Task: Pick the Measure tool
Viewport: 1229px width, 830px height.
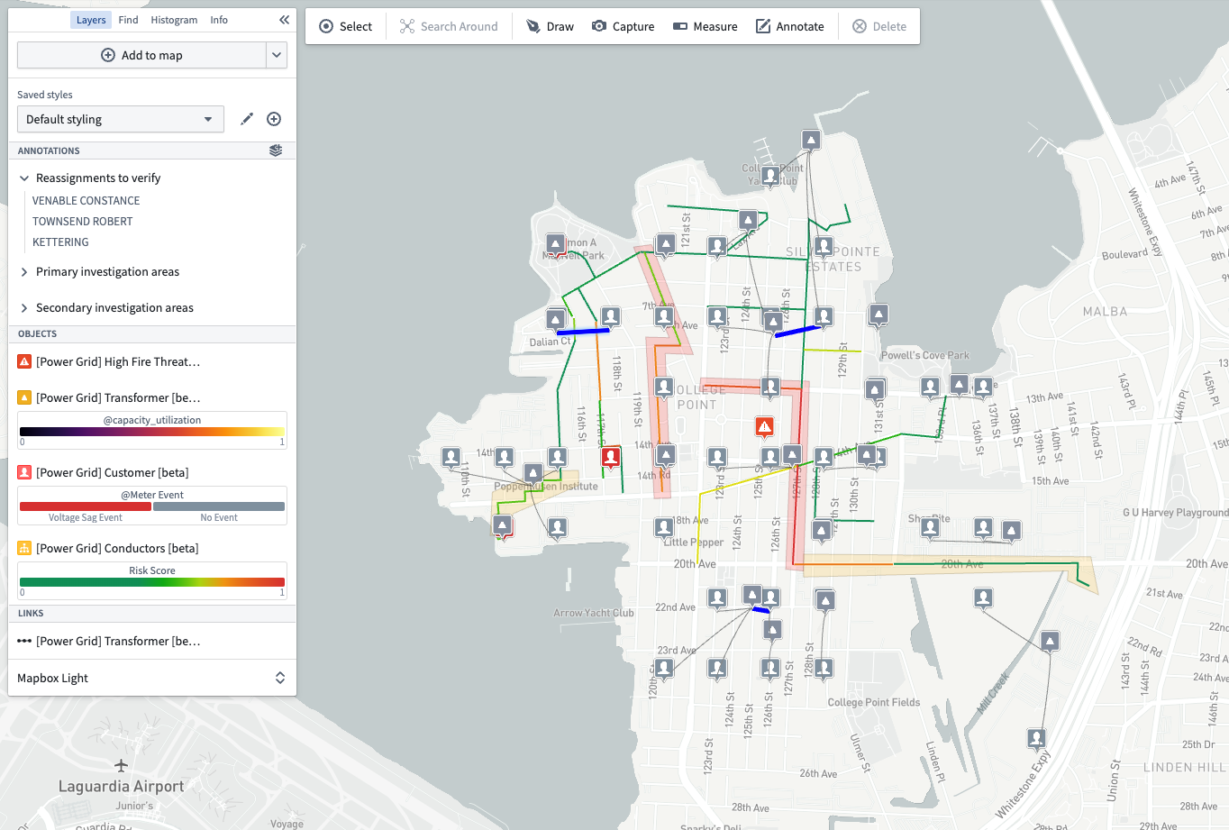Action: tap(706, 26)
